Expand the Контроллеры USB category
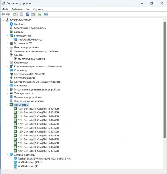The width and height of the screenshot is (167, 174). click(x=7, y=78)
